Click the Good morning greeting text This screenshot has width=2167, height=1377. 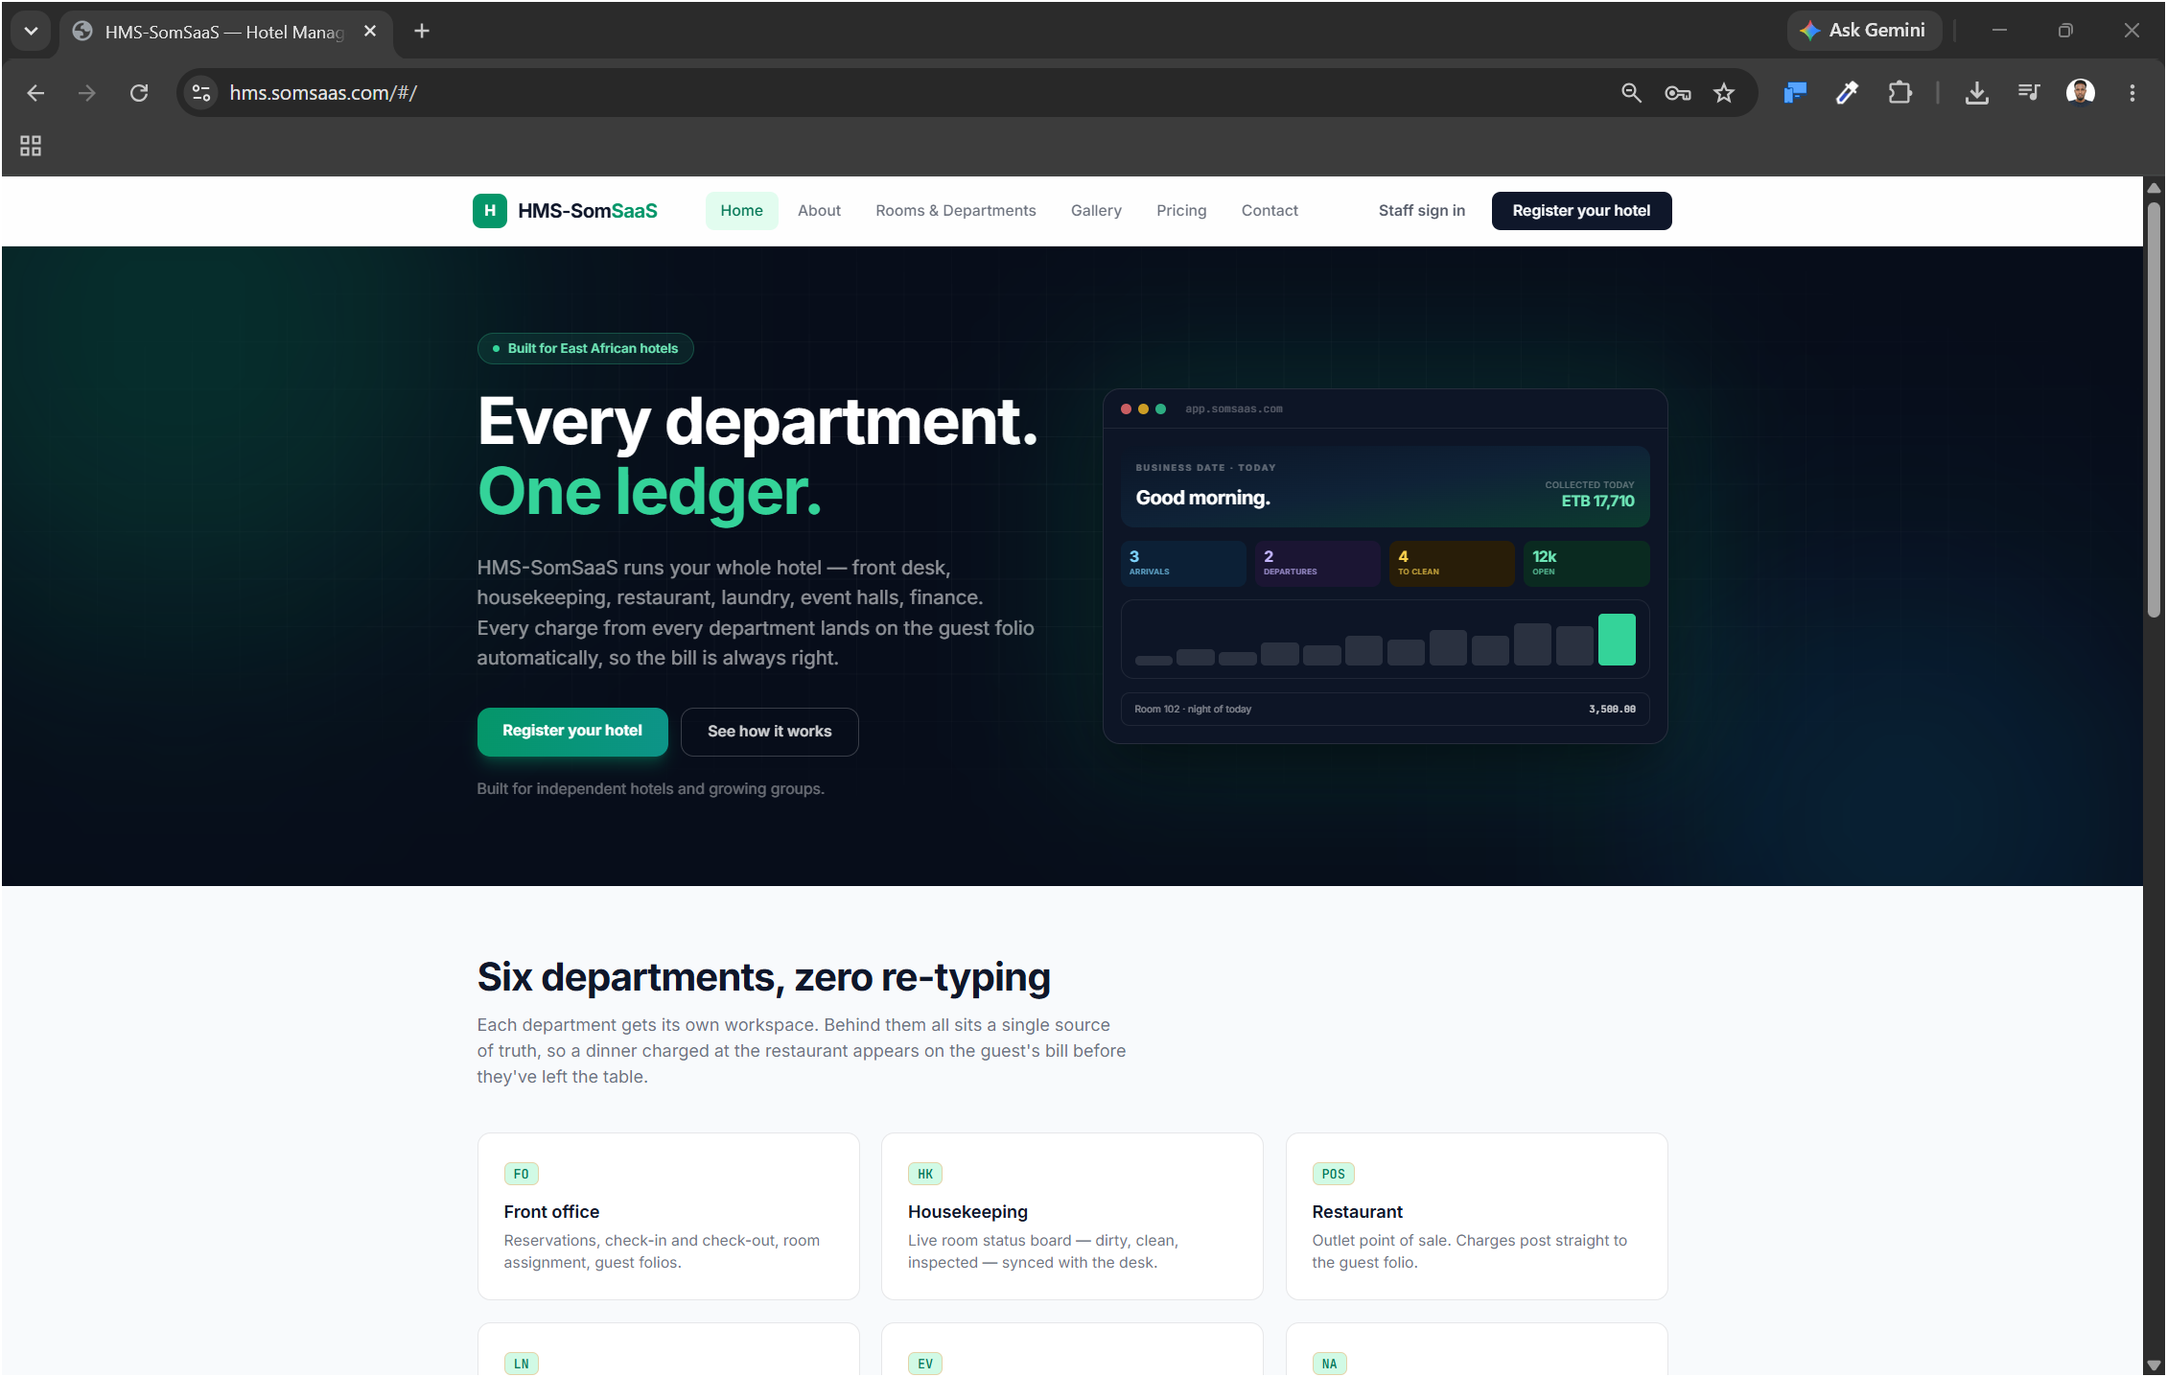[x=1202, y=498]
